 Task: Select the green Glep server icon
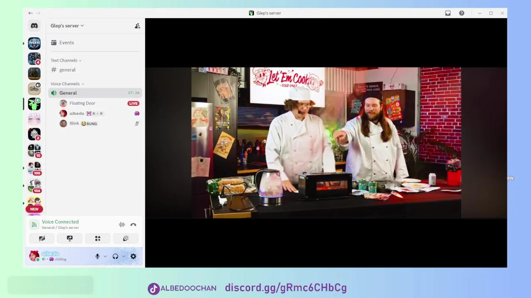point(34,104)
